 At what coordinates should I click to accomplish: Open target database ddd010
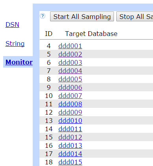[70, 121]
